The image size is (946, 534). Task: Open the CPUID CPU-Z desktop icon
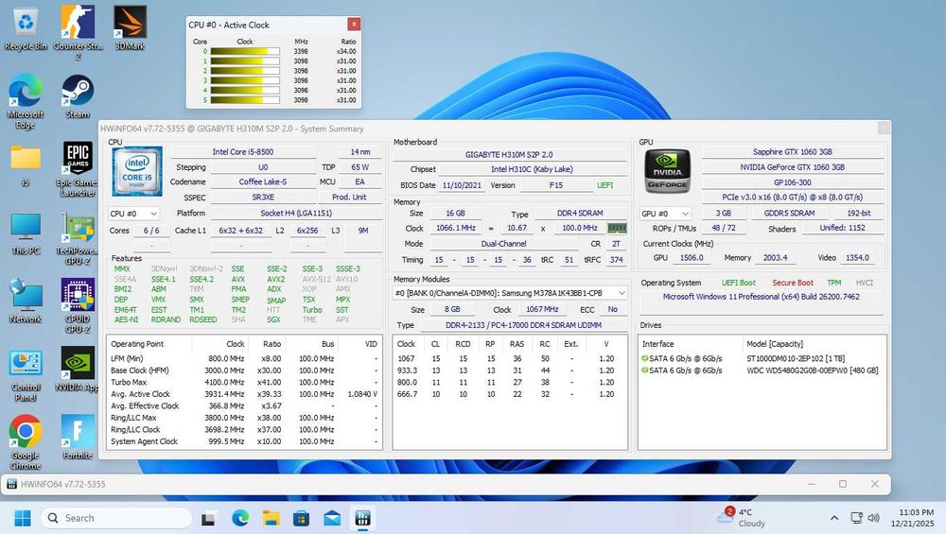[78, 295]
